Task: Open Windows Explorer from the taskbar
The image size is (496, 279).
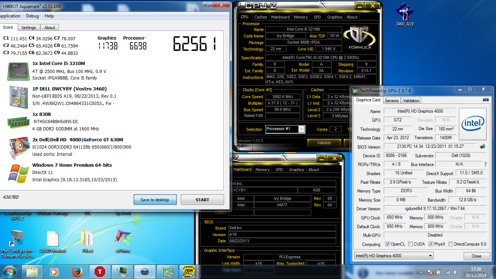Action: pyautogui.click(x=32, y=272)
